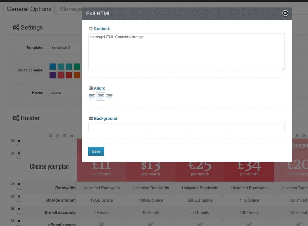This screenshot has height=226, width=308.
Task: Click the edit pencil icon in the column toolbar
Action: [65, 136]
